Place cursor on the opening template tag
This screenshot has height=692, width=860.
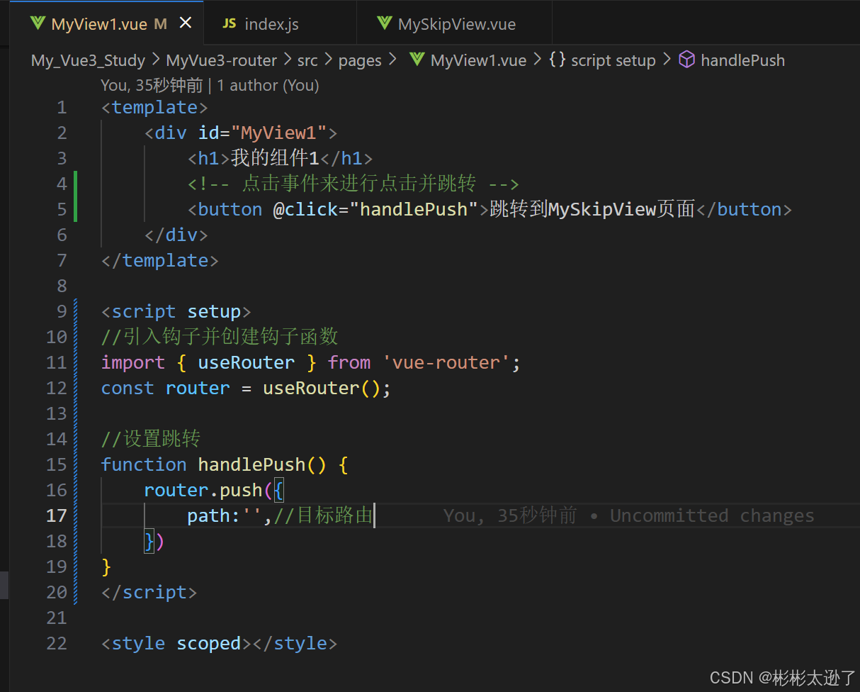pos(154,107)
